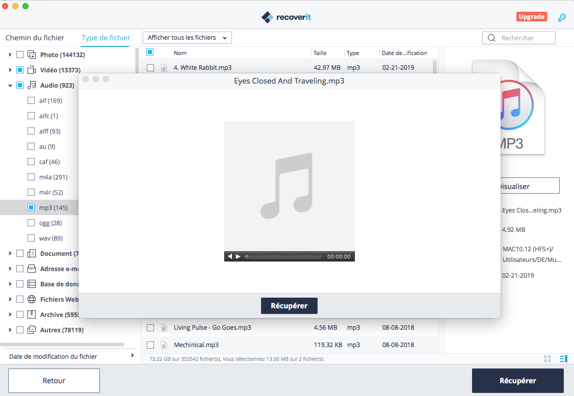Screen dimensions: 574x396
Task: Expand the Vidéo category tree
Action: tap(10, 70)
